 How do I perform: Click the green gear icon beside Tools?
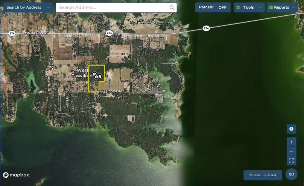tap(238, 7)
